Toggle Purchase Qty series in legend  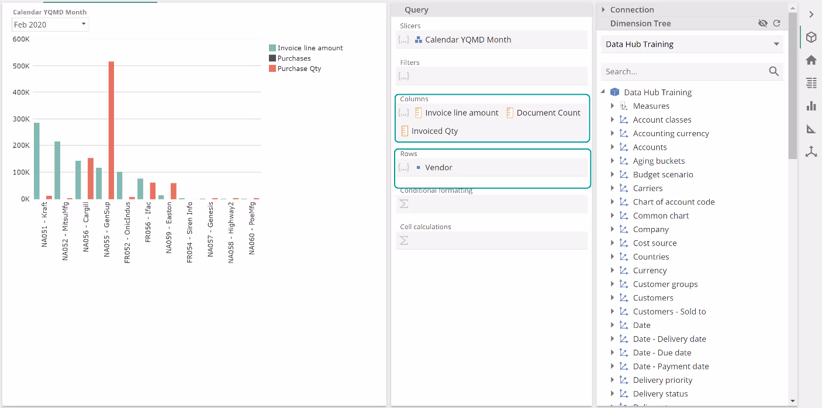(299, 68)
